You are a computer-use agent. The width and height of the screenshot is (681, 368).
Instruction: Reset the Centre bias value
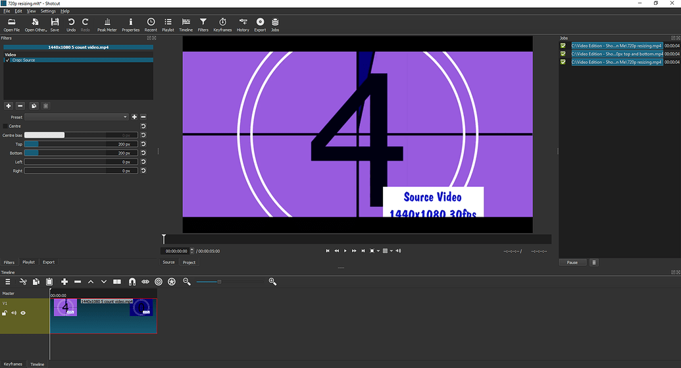pos(143,135)
